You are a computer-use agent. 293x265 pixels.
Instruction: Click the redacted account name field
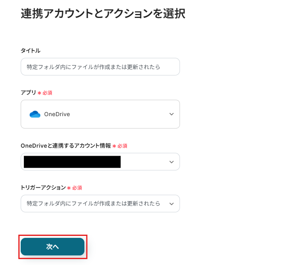[72, 162]
